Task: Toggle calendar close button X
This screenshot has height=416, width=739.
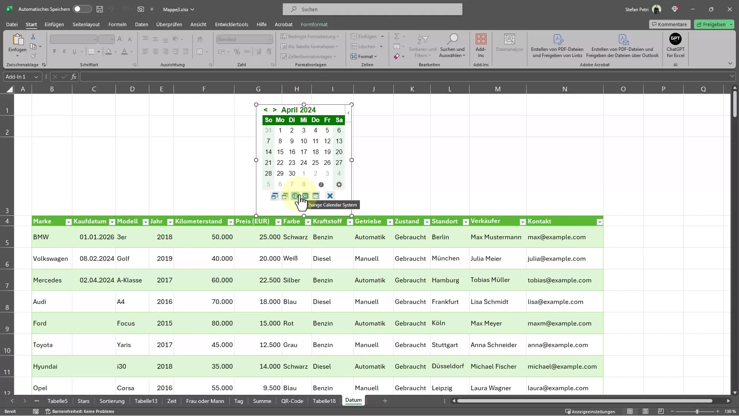Action: [329, 196]
